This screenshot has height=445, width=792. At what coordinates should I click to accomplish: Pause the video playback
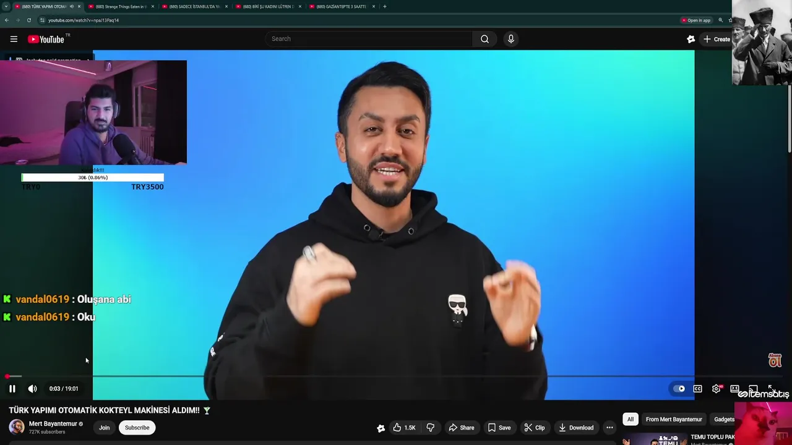(12, 389)
